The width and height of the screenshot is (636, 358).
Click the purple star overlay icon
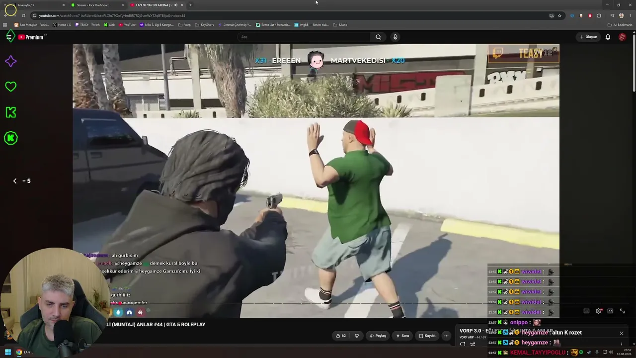point(10,61)
